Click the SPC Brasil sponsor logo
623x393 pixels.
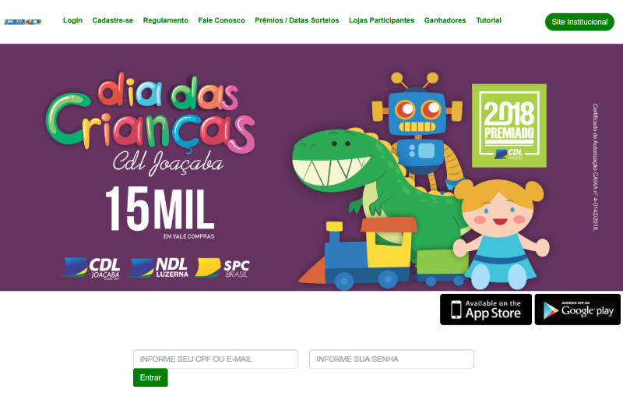[223, 267]
